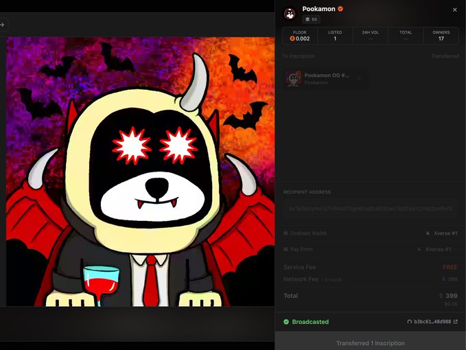
Task: Click the external link icon beside transaction hash
Action: 456,322
